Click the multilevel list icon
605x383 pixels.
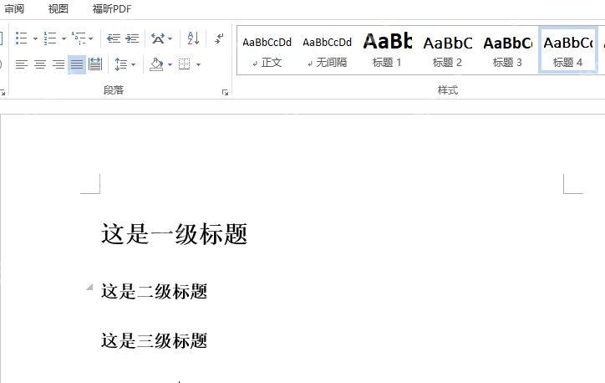[x=79, y=38]
